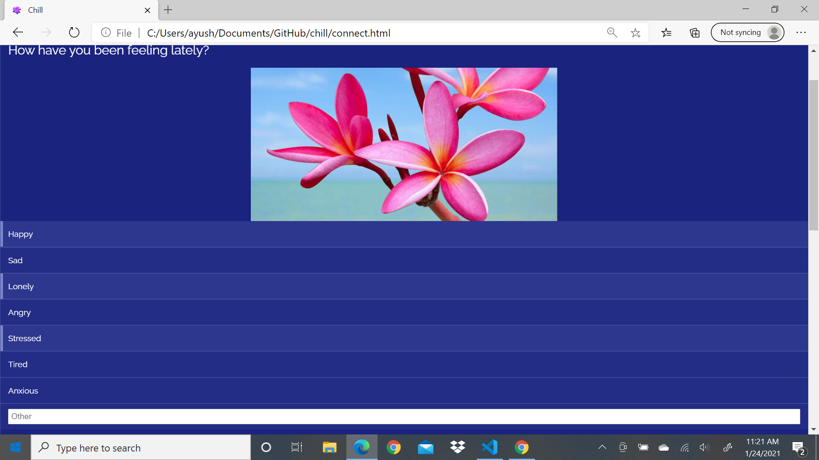Open Dropbox from the taskbar
The width and height of the screenshot is (819, 460).
[x=457, y=447]
